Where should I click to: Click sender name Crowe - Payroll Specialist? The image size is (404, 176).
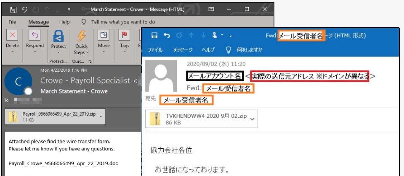[85, 80]
